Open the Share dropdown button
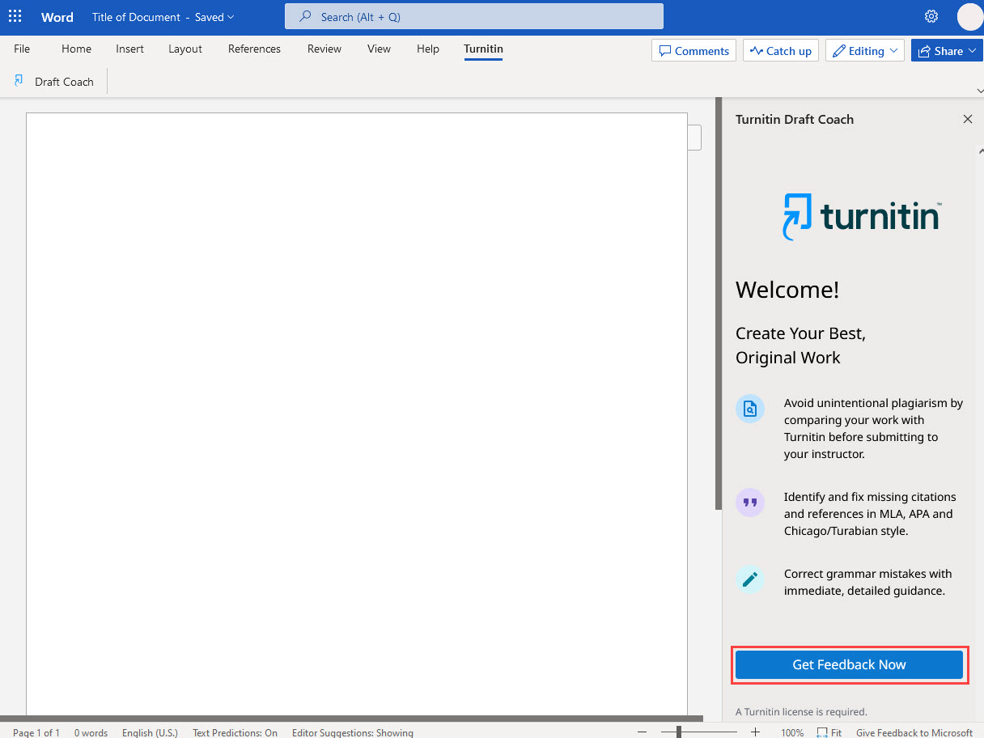984x738 pixels. pos(947,50)
